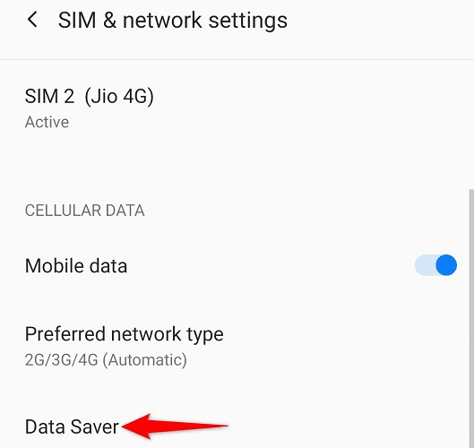Tap the (Automatic) text under Preferred network
This screenshot has height=448, width=474.
[x=145, y=359]
